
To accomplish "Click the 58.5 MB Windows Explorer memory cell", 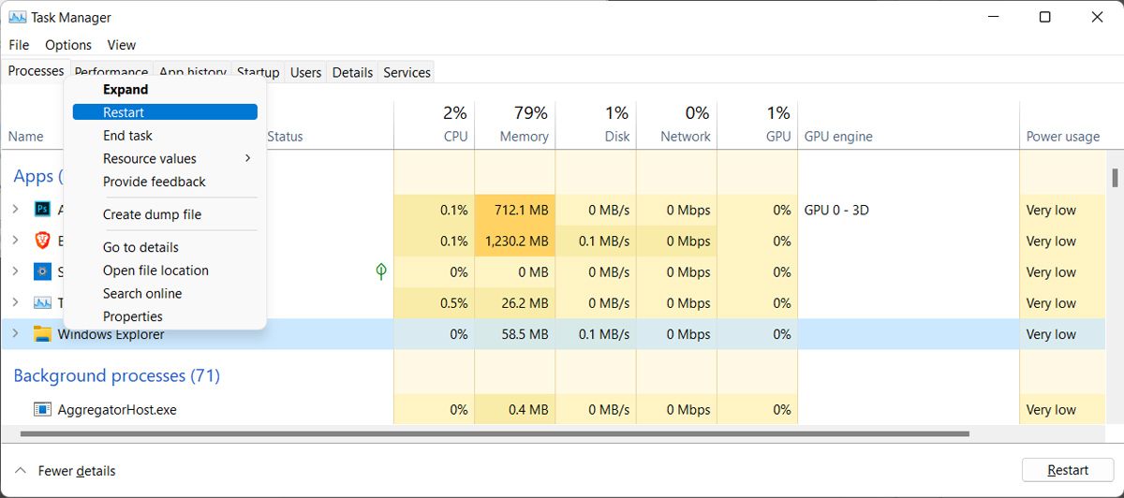I will (x=515, y=334).
